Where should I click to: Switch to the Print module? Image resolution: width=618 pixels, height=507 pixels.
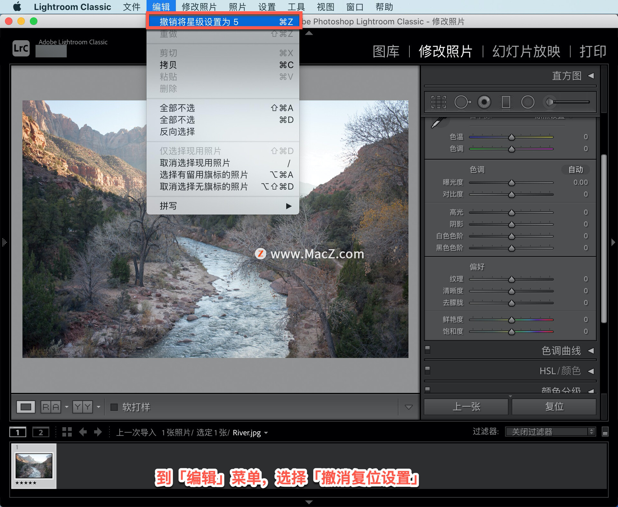pos(593,51)
